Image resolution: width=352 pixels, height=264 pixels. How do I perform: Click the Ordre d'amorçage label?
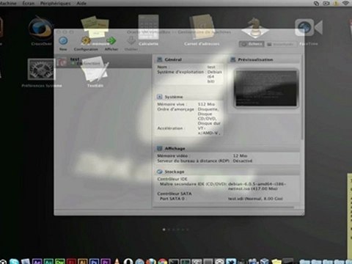(175, 109)
